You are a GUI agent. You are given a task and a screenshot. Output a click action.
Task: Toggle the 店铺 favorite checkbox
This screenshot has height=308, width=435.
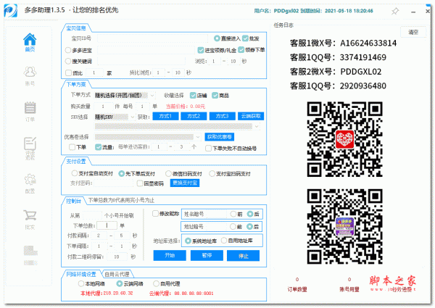[x=193, y=96]
